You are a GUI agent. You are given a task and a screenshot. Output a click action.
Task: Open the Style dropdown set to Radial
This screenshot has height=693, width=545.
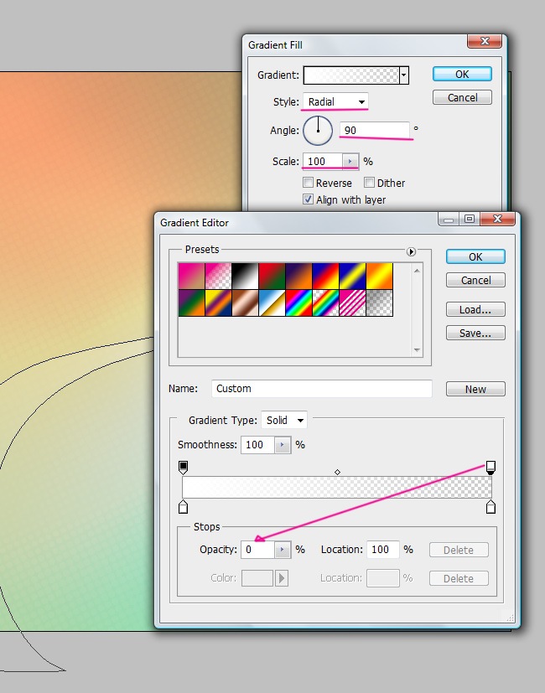pos(335,102)
